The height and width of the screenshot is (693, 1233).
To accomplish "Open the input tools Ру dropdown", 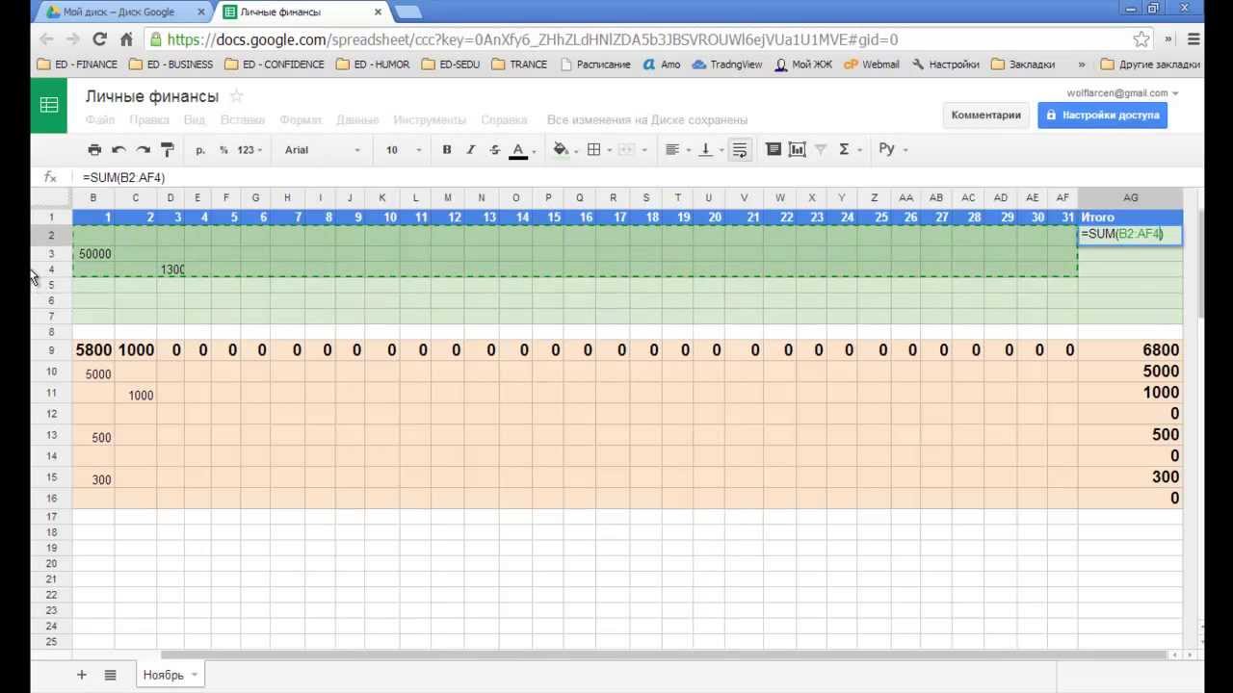I will tap(893, 149).
